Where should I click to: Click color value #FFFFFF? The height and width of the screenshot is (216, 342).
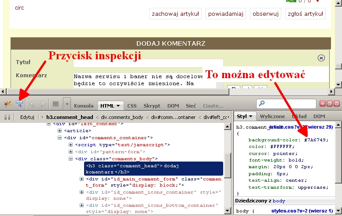(282, 147)
